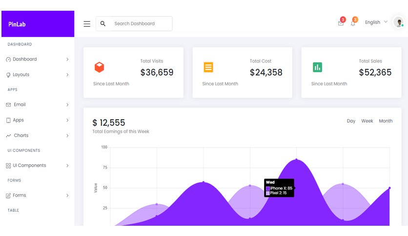The width and height of the screenshot is (408, 236).
Task: Open the bell alerts icon
Action: tap(353, 23)
